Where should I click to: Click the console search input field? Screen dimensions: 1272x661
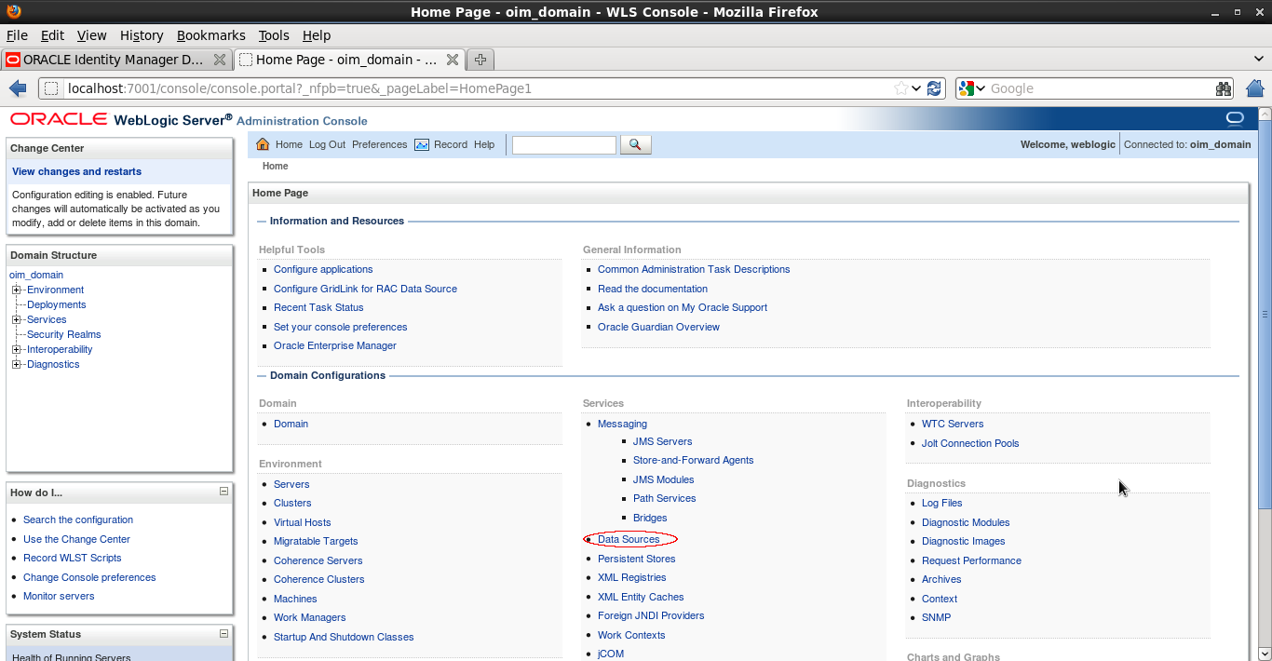tap(563, 144)
